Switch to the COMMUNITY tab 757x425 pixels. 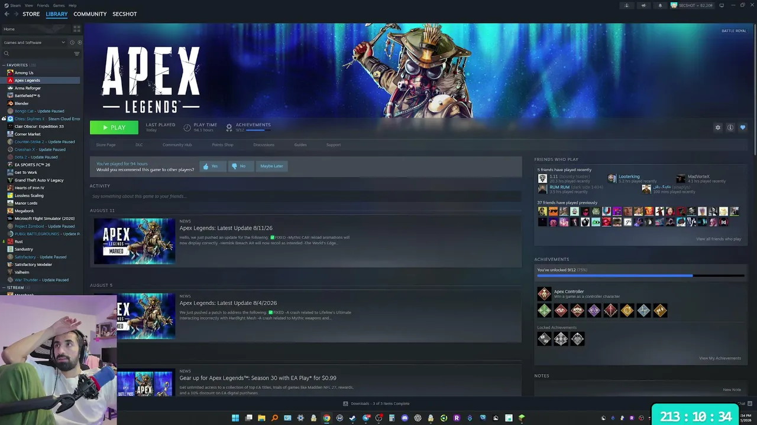click(90, 14)
